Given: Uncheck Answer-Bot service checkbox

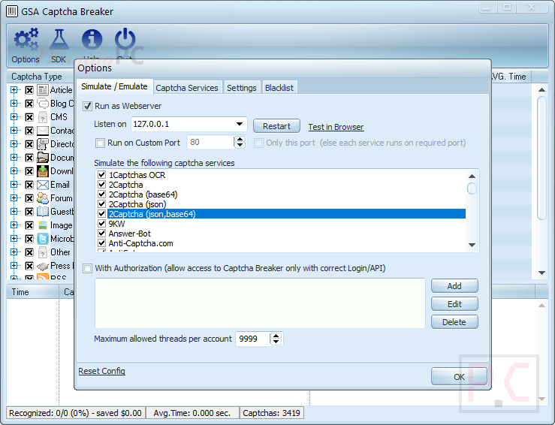Looking at the screenshot, I should pyautogui.click(x=102, y=234).
